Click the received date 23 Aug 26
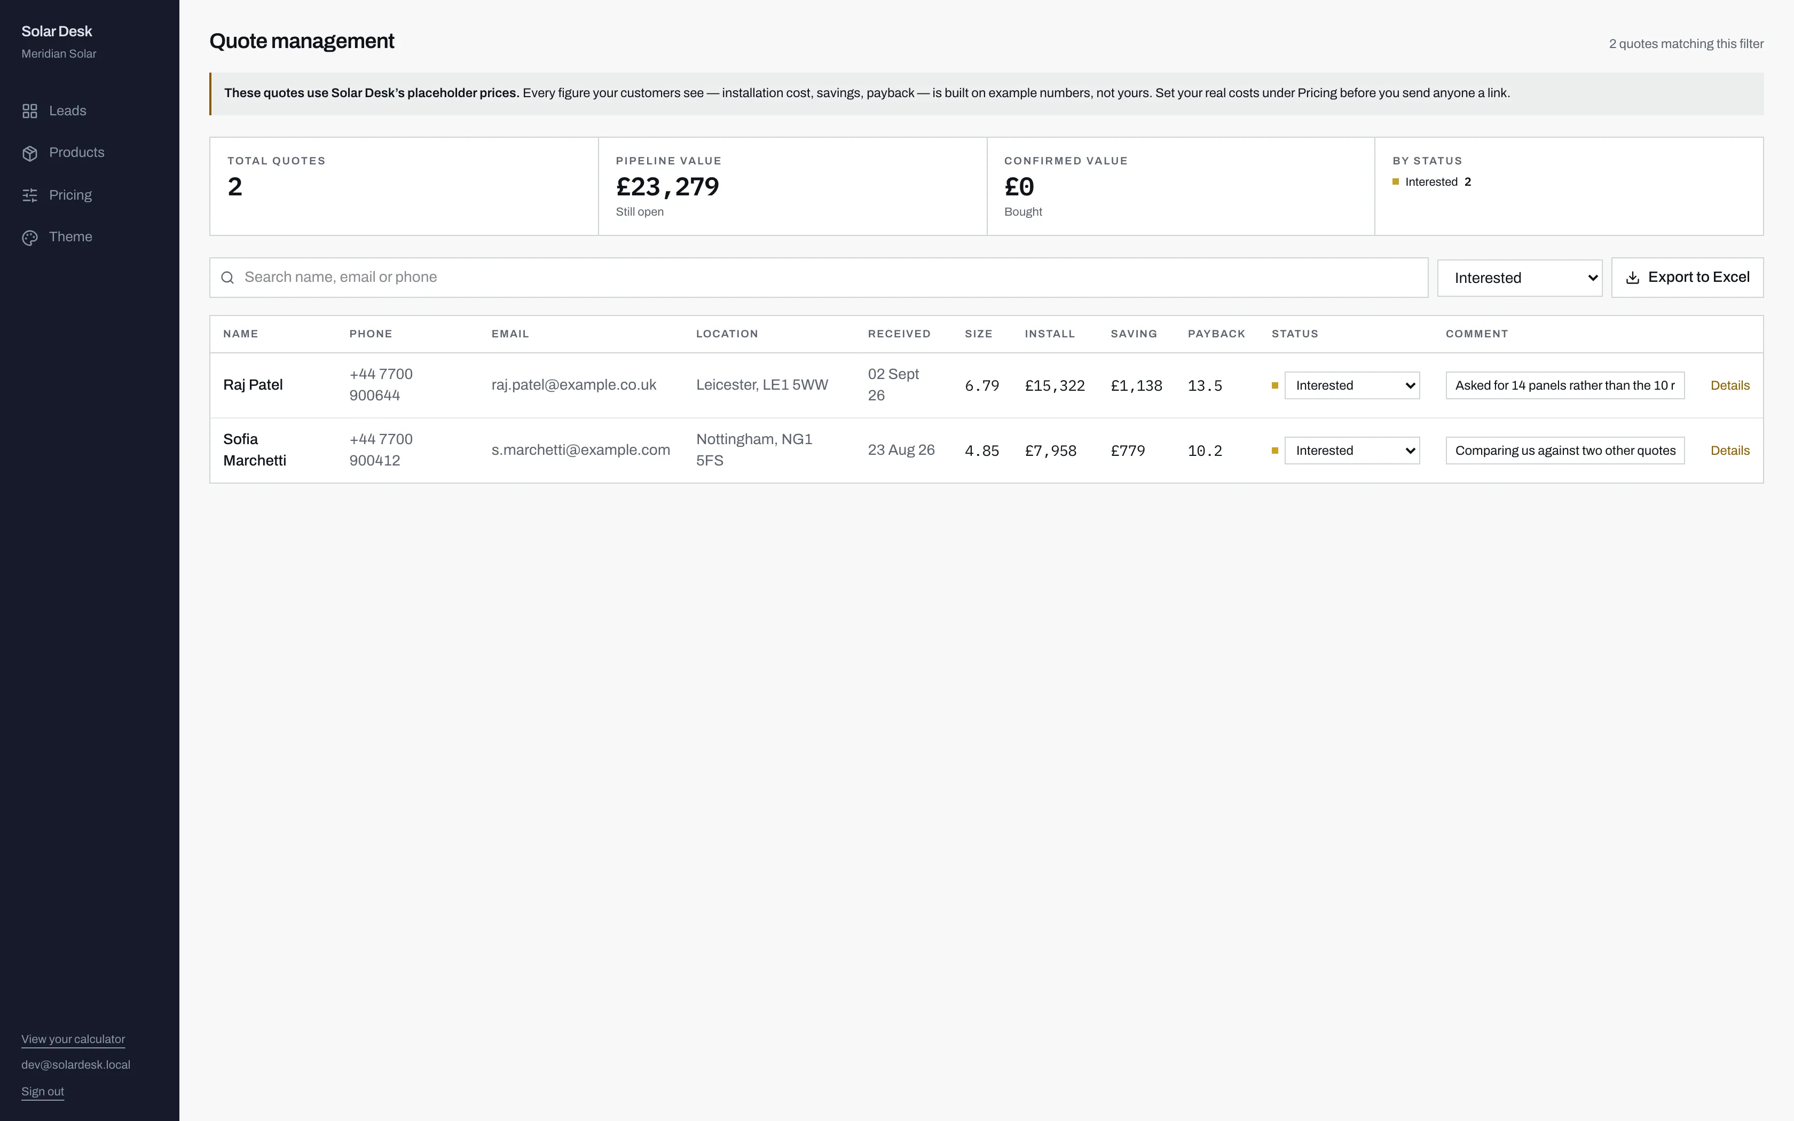This screenshot has width=1794, height=1121. coord(901,450)
